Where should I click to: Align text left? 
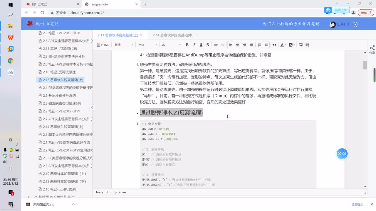coord(231,45)
